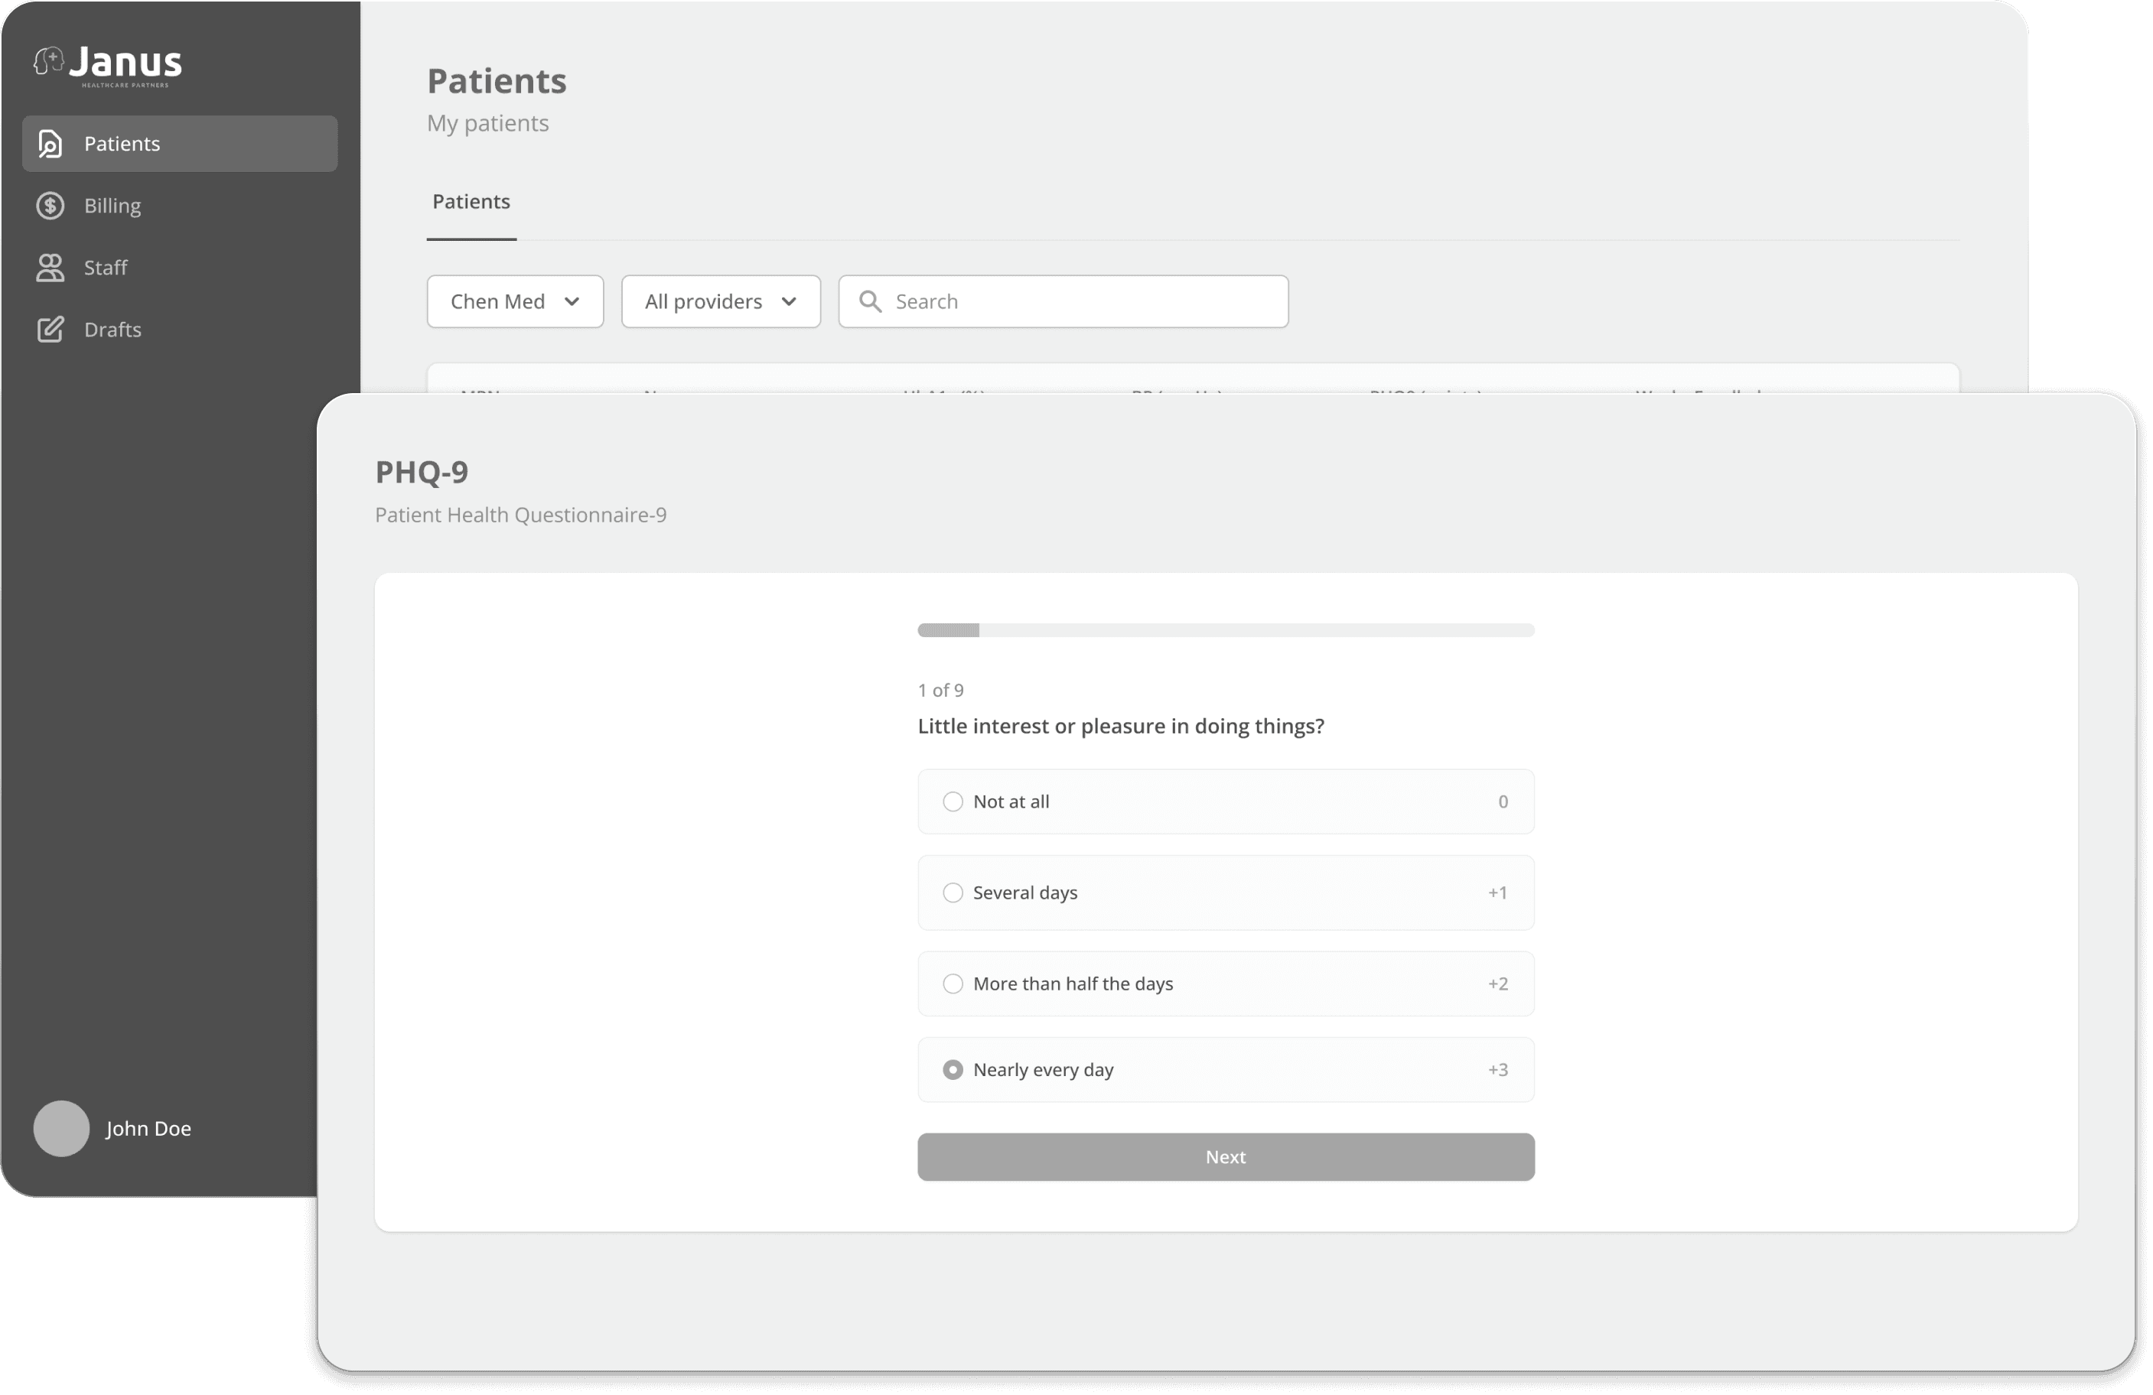Screen dimensions: 2153x1395
Task: Switch to the Patients tab
Action: coord(471,202)
